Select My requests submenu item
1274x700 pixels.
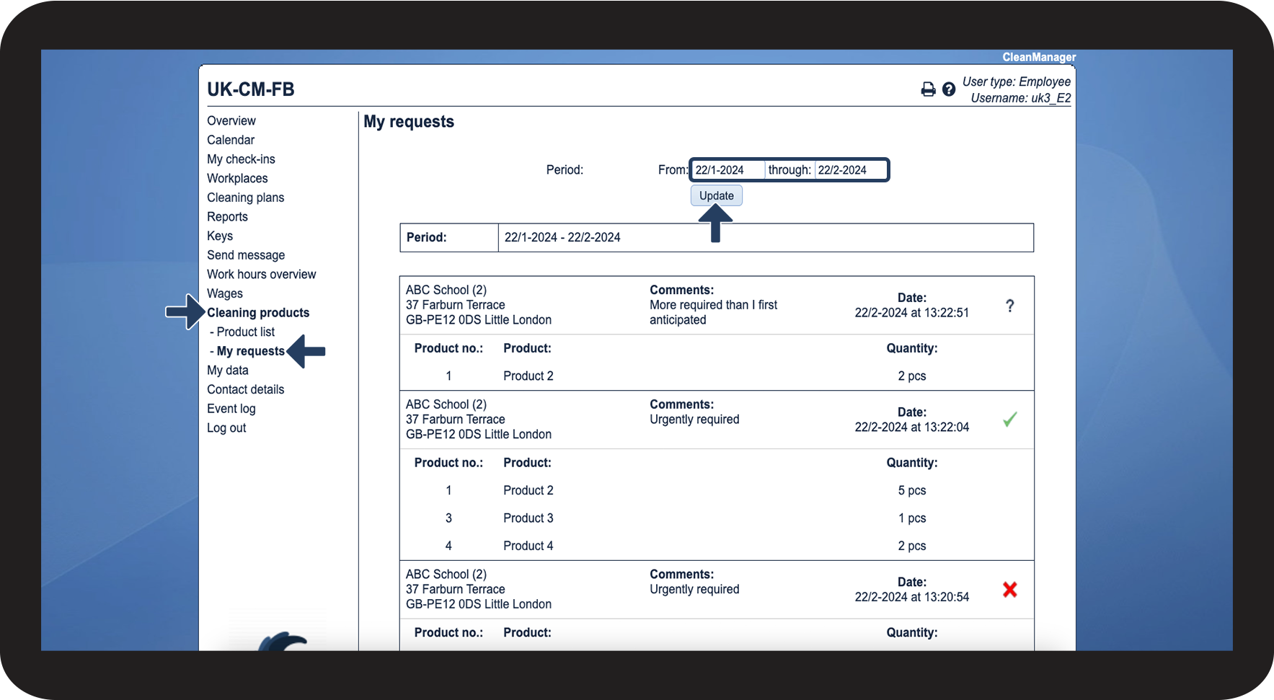tap(250, 351)
